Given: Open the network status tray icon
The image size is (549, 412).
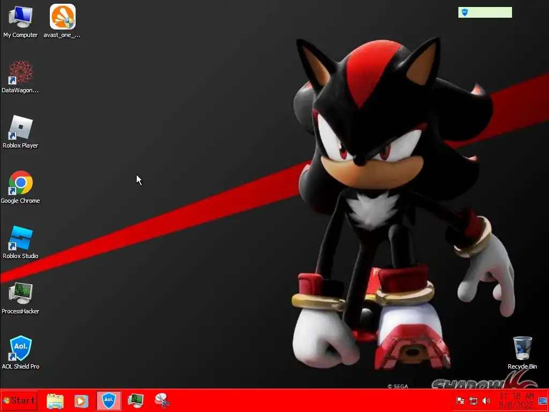Looking at the screenshot, I should (x=473, y=401).
